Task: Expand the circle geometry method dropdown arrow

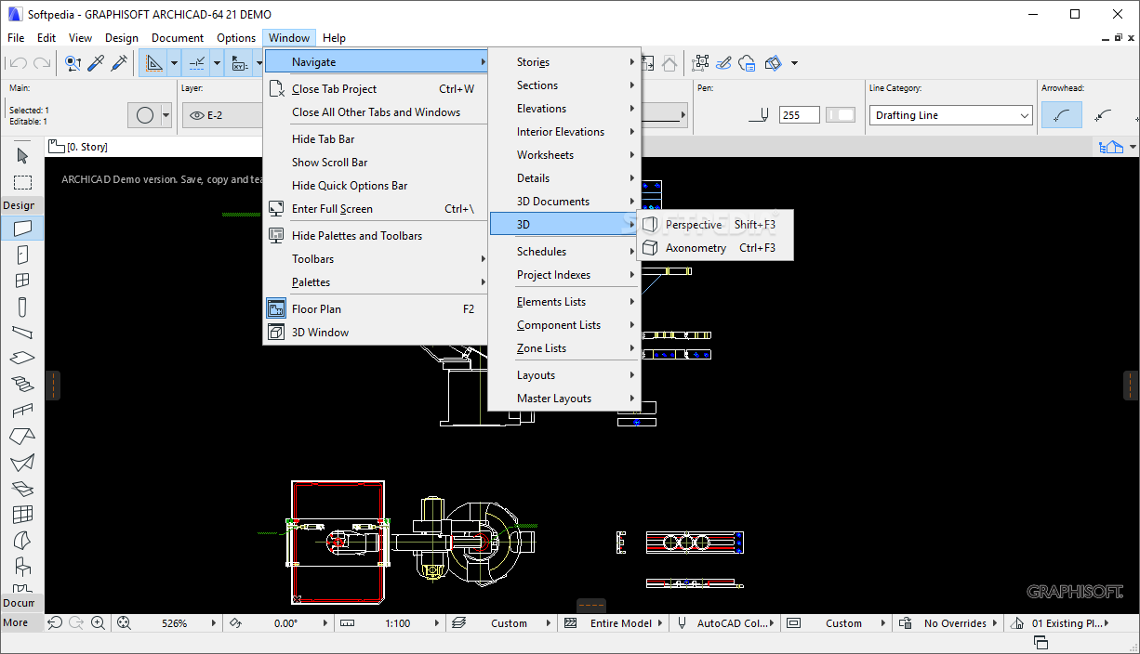Action: click(166, 115)
